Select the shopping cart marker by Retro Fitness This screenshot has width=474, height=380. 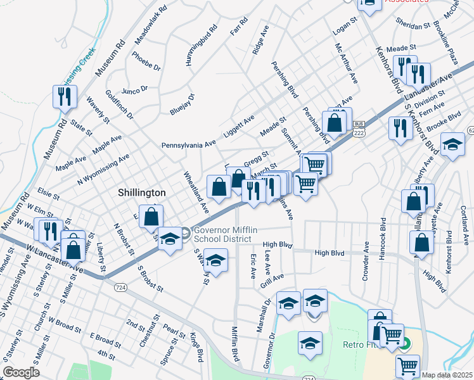tap(392, 336)
